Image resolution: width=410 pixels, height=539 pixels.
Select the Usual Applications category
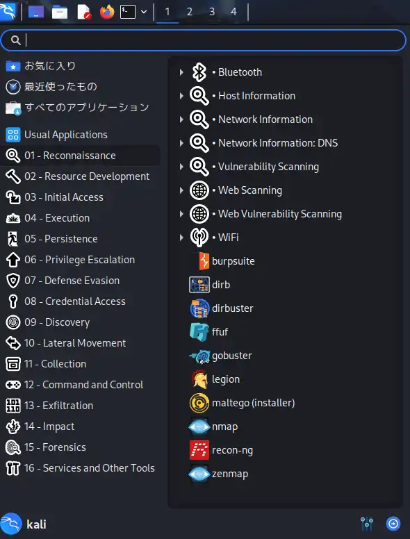click(x=80, y=135)
